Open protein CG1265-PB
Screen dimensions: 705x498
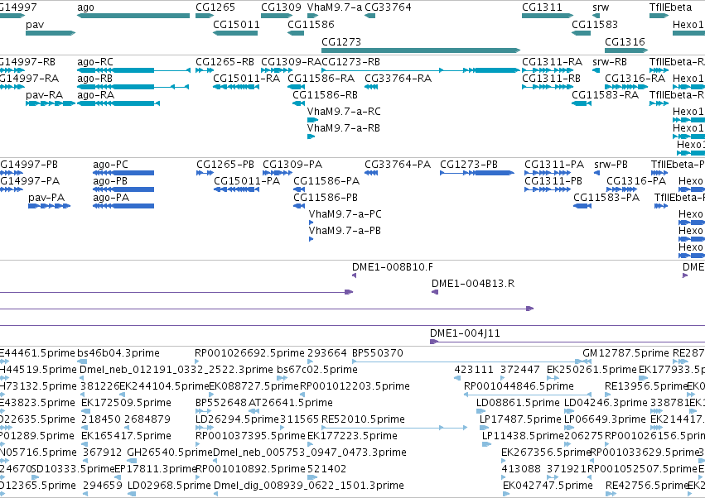click(x=225, y=165)
